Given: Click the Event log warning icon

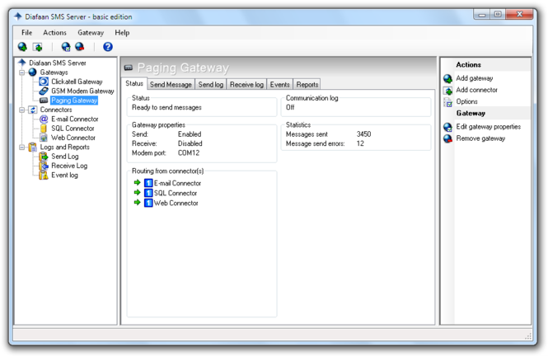Looking at the screenshot, I should click(x=44, y=175).
